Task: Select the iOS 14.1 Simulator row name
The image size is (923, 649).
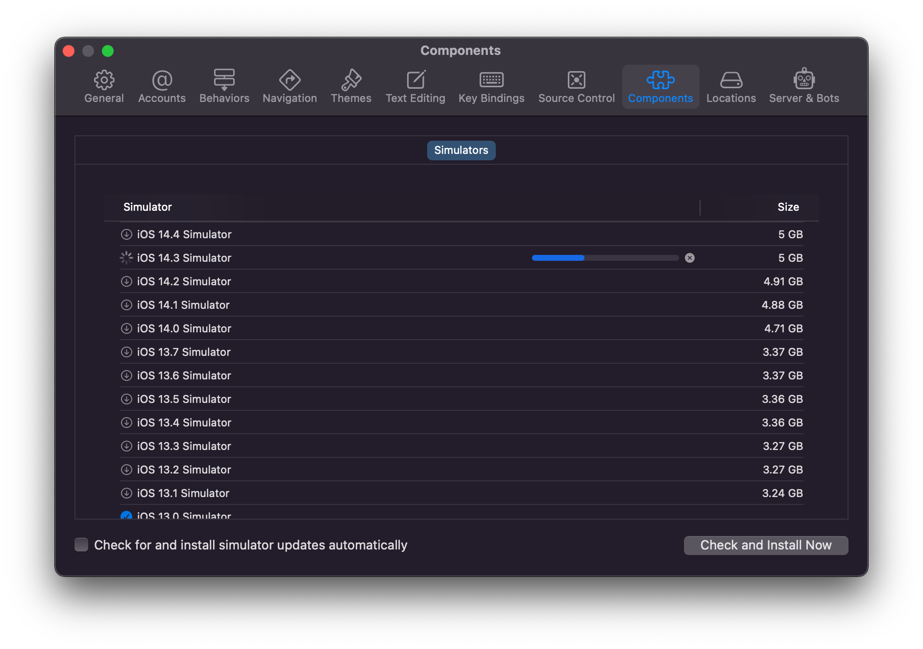Action: coord(183,305)
